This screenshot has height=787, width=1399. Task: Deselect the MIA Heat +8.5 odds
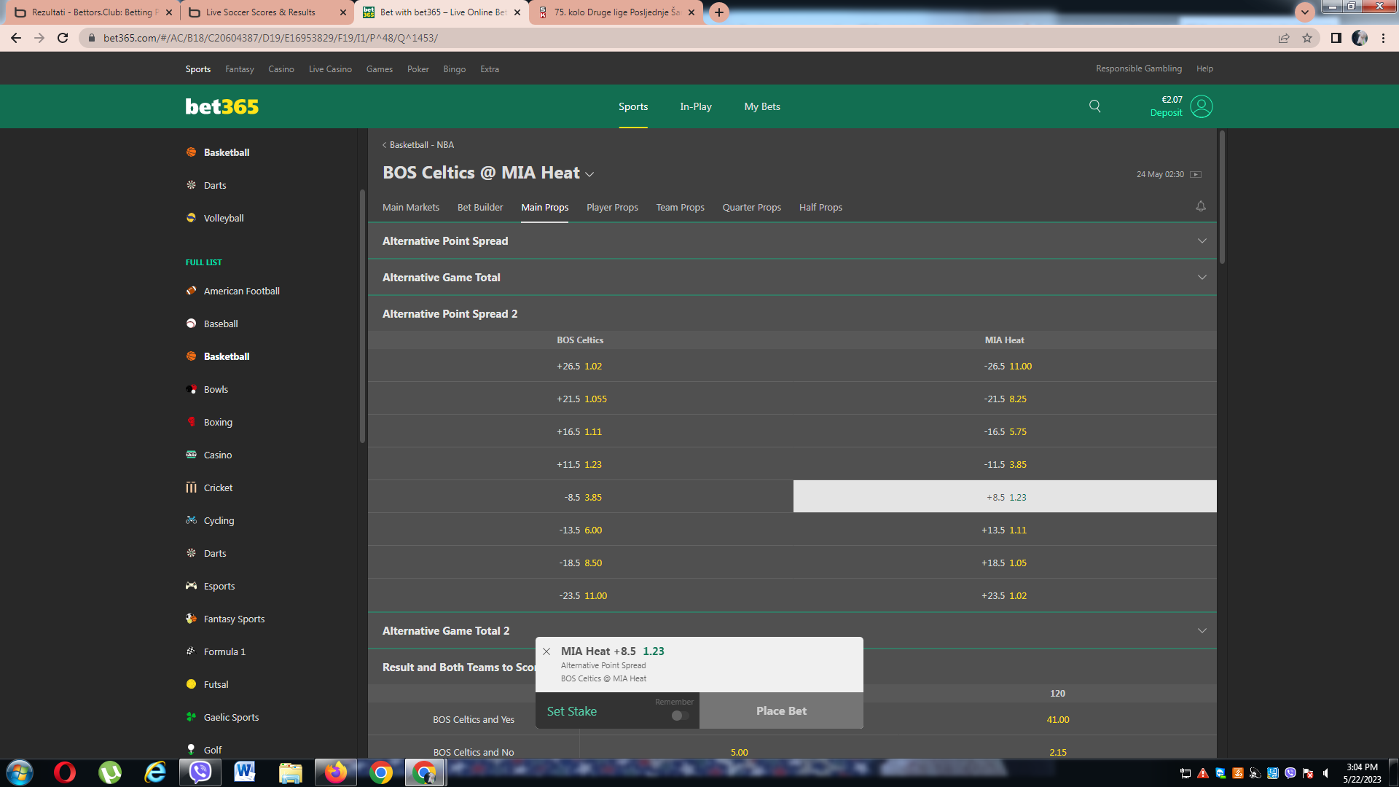tap(1005, 497)
